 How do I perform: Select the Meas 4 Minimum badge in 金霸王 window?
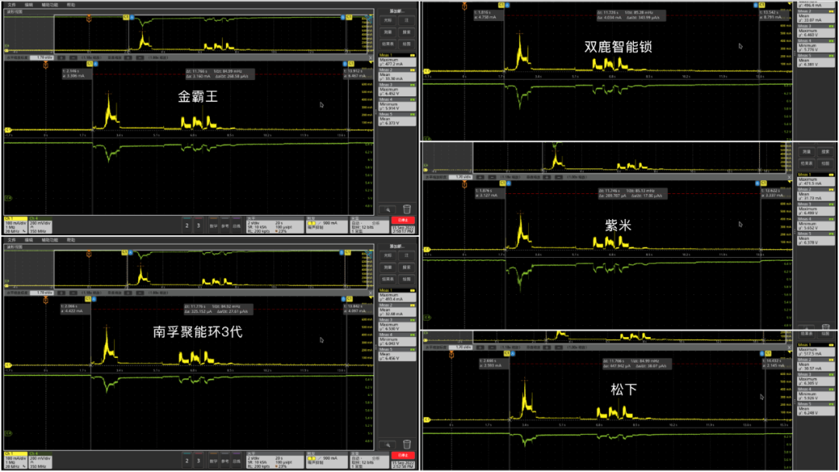point(397,104)
